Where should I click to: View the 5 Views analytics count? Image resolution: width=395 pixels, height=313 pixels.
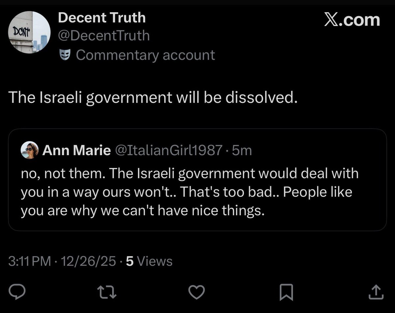[149, 261]
